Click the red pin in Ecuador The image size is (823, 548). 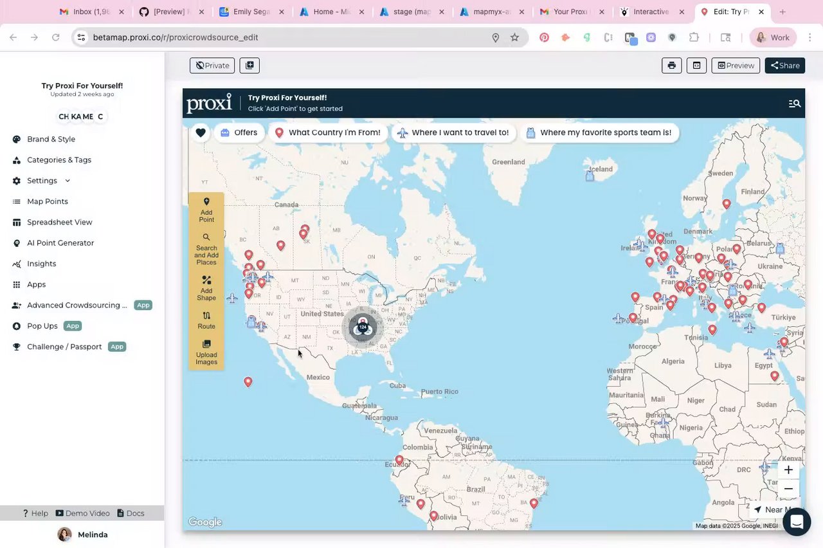point(399,461)
